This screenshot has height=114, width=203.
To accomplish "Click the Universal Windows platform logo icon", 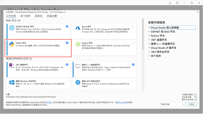I will click(x=12, y=82).
